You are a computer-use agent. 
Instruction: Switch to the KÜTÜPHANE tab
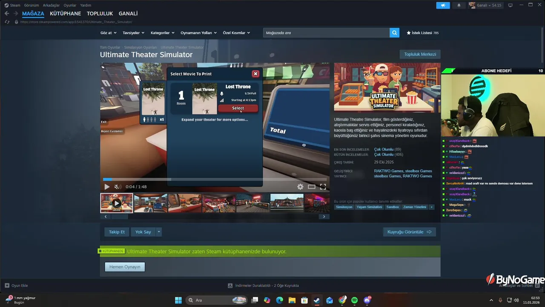pyautogui.click(x=65, y=14)
